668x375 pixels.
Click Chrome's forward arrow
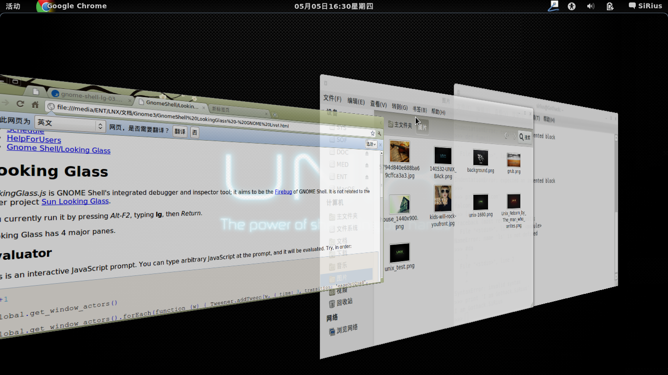[5, 103]
